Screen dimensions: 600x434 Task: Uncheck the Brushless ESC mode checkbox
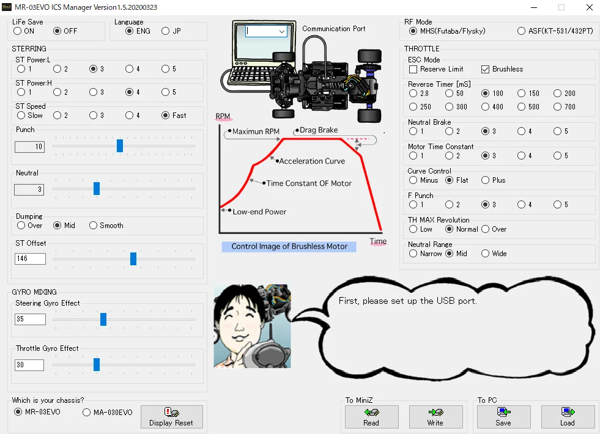point(486,70)
